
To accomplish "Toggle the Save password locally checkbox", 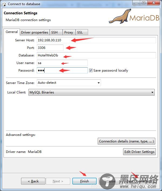I will click(x=91, y=71).
